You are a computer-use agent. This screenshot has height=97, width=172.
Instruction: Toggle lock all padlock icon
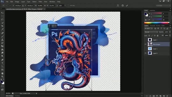(x=157, y=36)
